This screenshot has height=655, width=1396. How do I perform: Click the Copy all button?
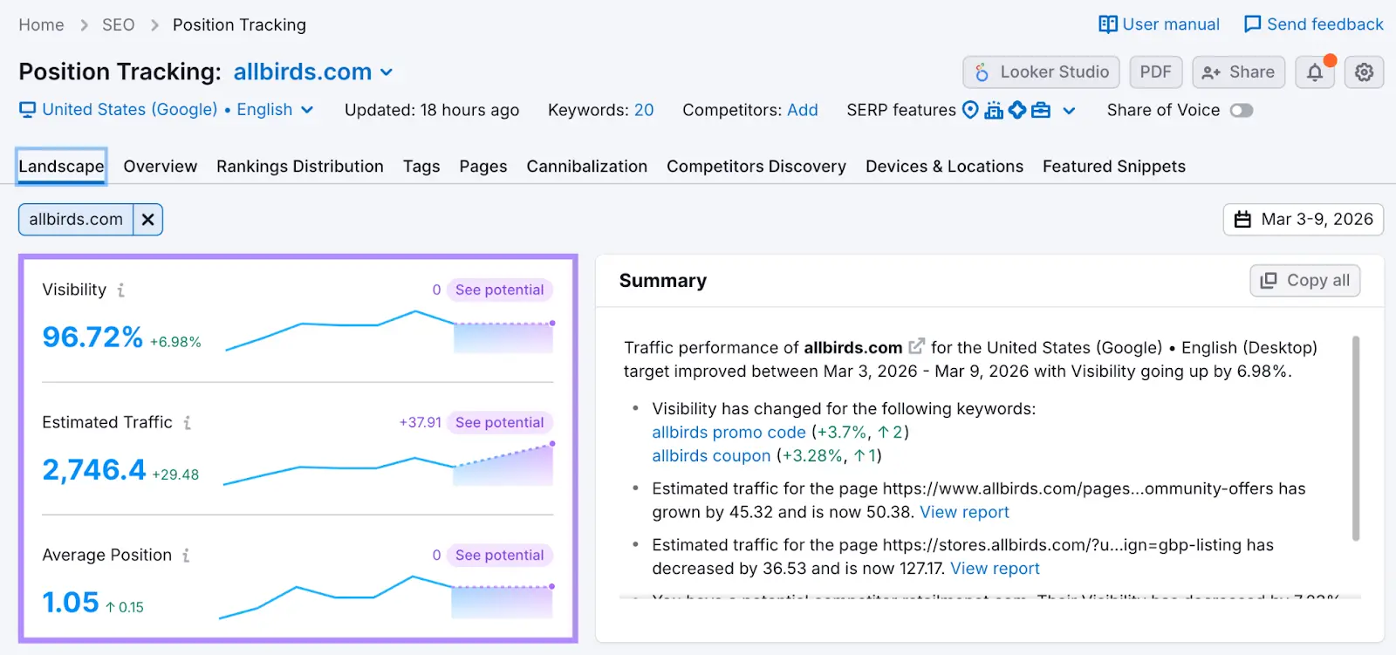(1305, 281)
